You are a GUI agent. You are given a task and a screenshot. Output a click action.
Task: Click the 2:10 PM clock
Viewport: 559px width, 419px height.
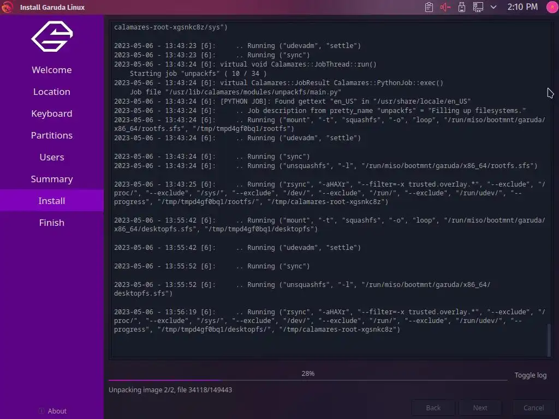[x=522, y=7]
